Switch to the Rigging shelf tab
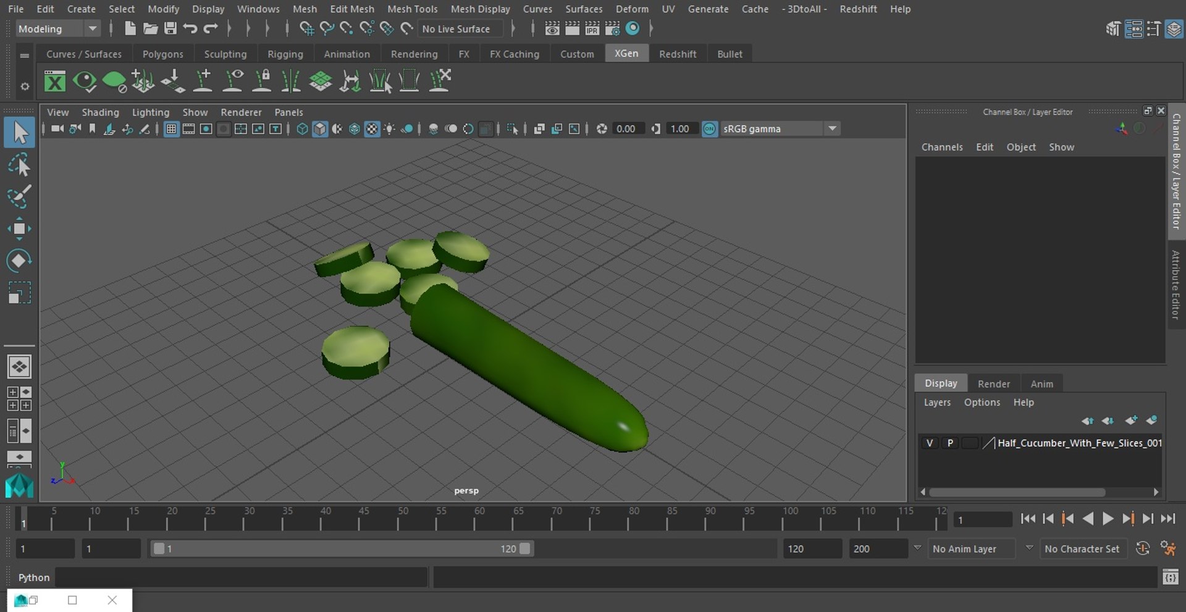The width and height of the screenshot is (1186, 612). pyautogui.click(x=285, y=54)
